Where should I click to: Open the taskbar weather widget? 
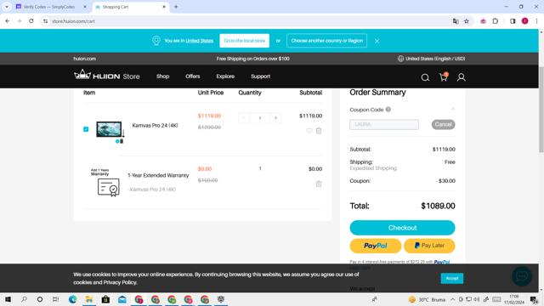427,299
